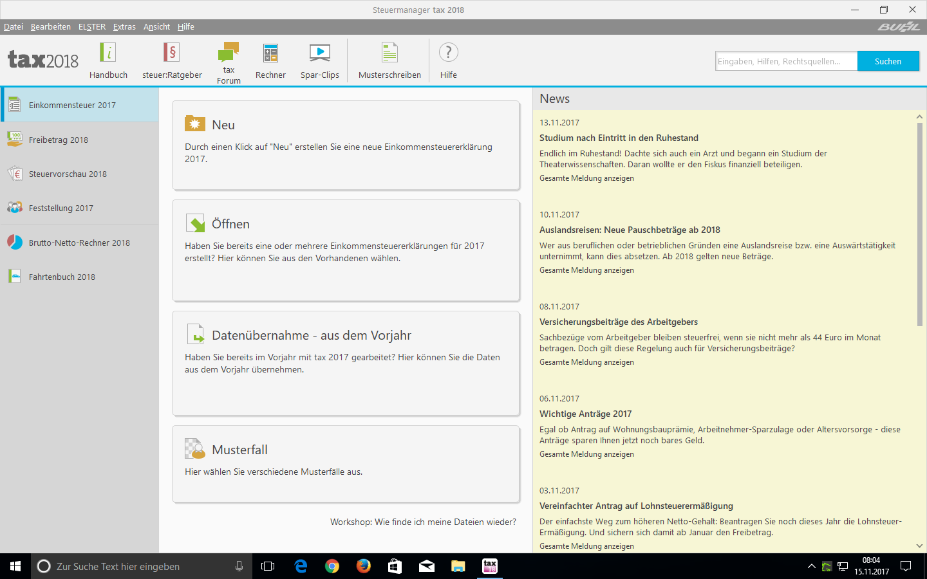Click the Hilfe question mark icon

coord(449,52)
